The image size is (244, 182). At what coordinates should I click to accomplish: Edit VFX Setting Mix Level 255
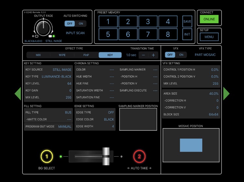pos(215,84)
